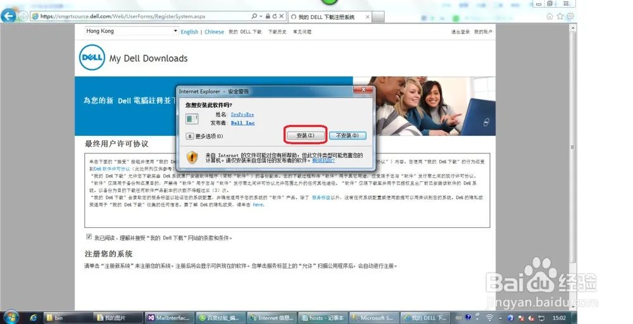Click the IE back arrow button

pyautogui.click(x=8, y=16)
